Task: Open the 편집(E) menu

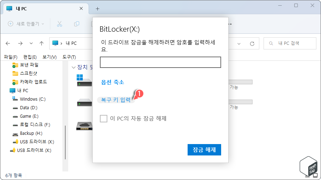Action: point(30,57)
